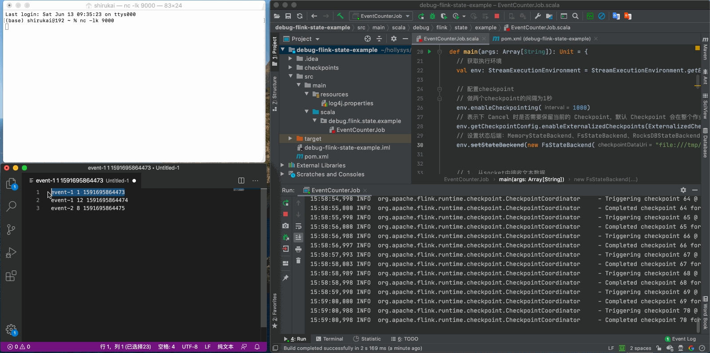Click the camera thread dump icon in Run panel
This screenshot has height=353, width=710.
[x=286, y=226]
